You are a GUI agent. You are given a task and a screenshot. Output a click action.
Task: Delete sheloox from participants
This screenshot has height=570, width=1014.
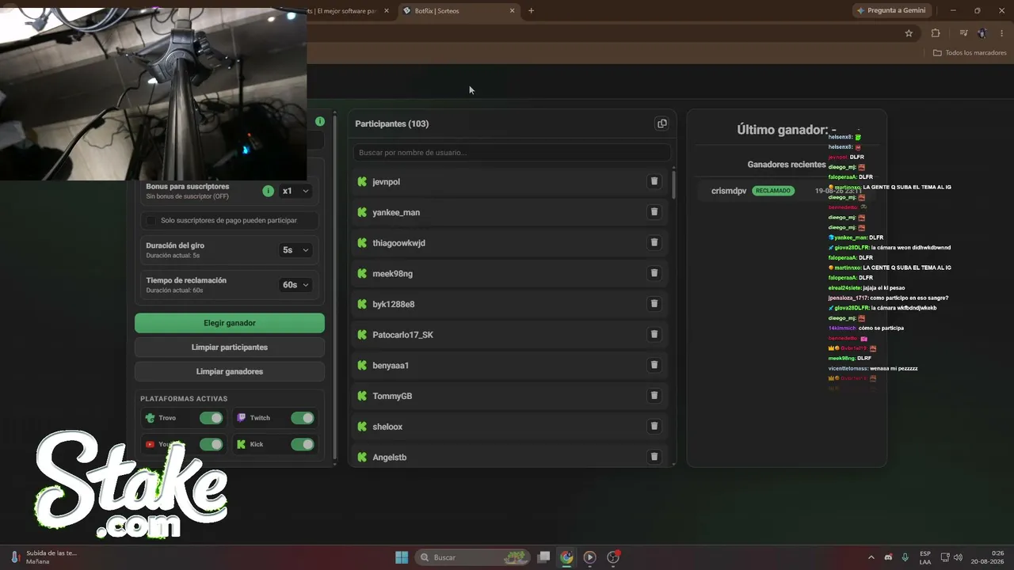654,426
